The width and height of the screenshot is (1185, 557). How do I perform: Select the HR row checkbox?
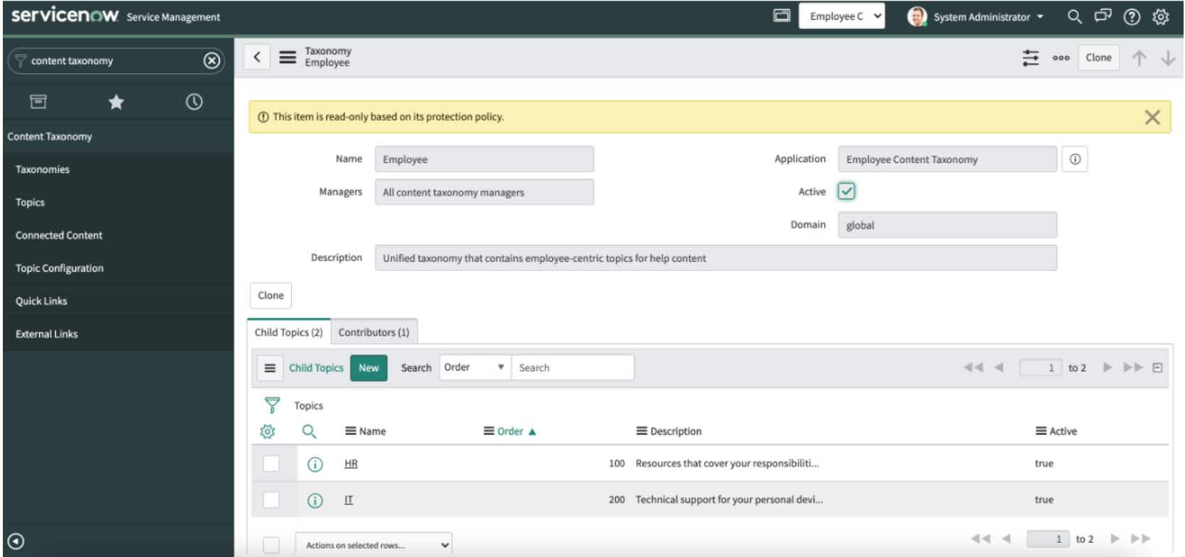coord(271,463)
